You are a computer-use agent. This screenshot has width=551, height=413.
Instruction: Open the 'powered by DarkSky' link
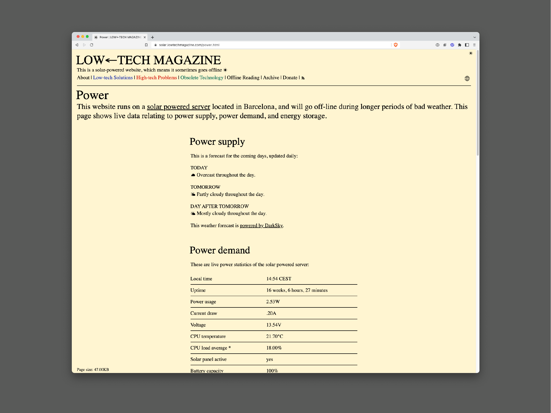(x=261, y=226)
